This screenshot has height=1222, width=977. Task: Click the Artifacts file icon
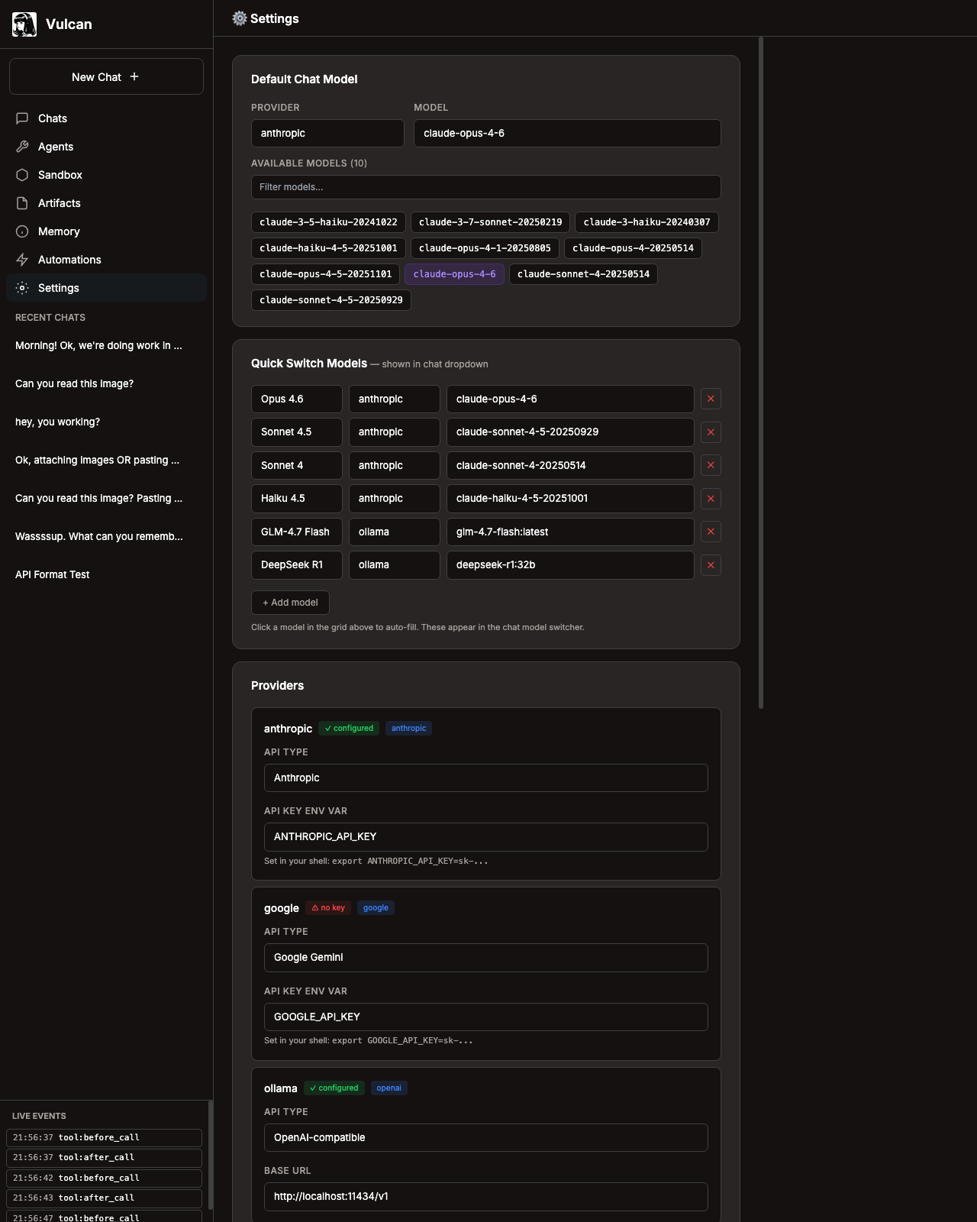tap(22, 203)
